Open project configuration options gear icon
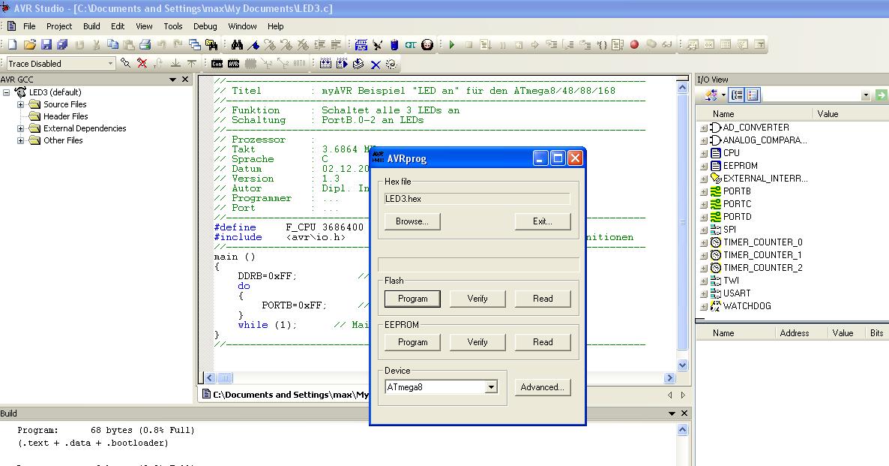Image resolution: width=889 pixels, height=466 pixels. 391,64
